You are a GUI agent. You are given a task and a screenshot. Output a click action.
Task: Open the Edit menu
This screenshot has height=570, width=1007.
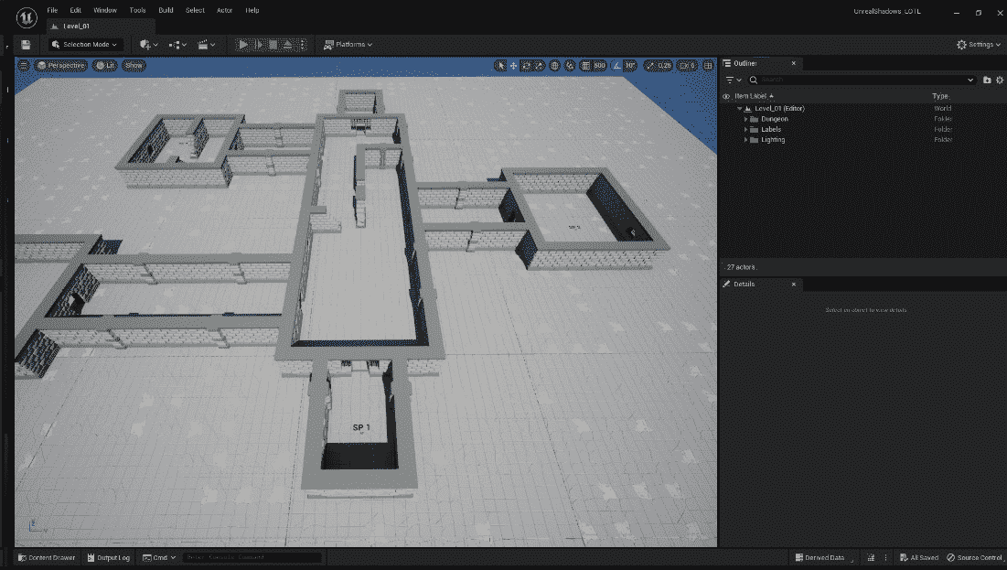click(76, 10)
